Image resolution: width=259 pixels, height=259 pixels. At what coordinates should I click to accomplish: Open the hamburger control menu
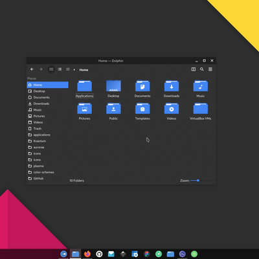(x=210, y=69)
